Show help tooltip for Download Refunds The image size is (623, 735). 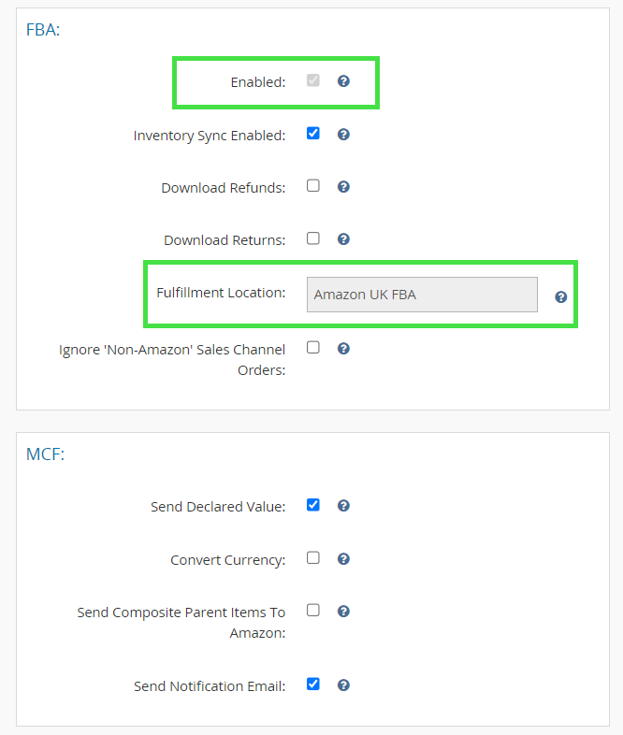click(x=343, y=187)
